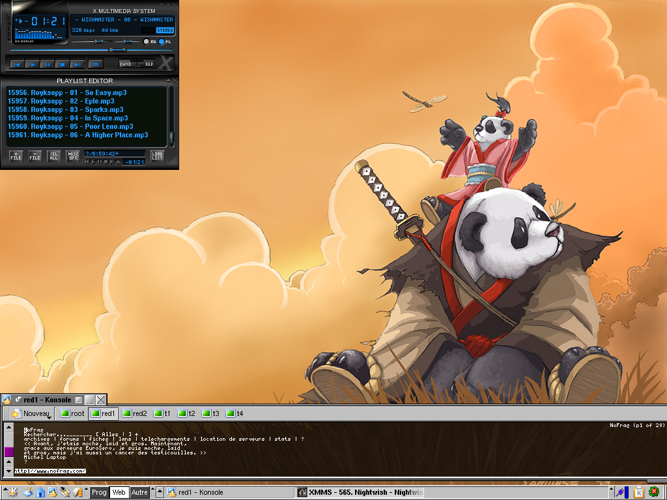Toggle the REP repeat button
667x500 pixels.
[147, 64]
